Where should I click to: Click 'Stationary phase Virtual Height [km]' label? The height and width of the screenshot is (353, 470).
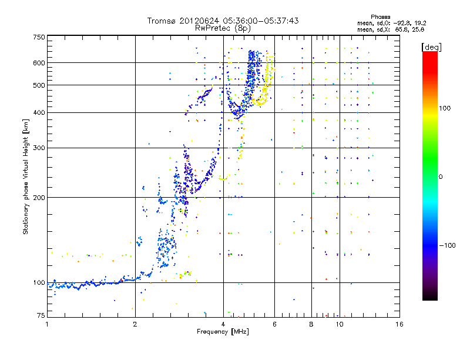click(25, 176)
